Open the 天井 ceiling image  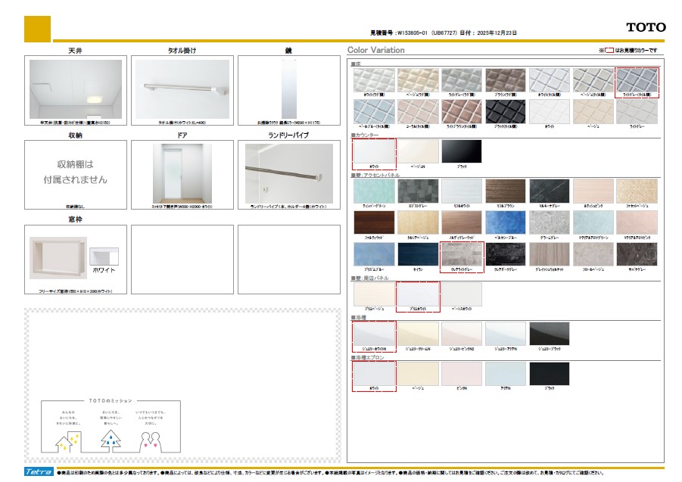(x=75, y=88)
